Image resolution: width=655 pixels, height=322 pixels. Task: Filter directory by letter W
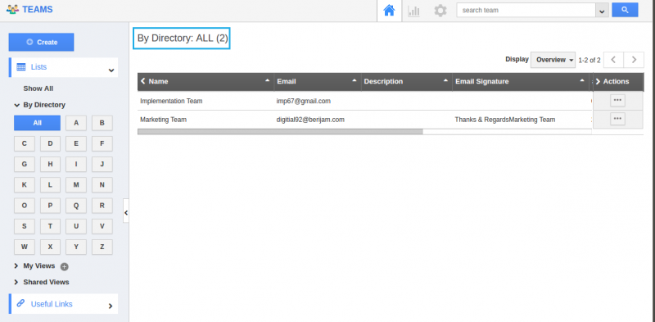coord(25,247)
